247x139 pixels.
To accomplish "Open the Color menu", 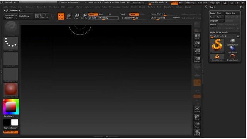I will [x=20, y=7].
